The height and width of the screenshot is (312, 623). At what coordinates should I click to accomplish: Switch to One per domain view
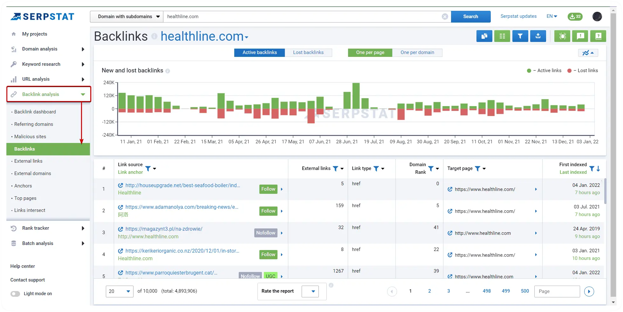point(417,52)
